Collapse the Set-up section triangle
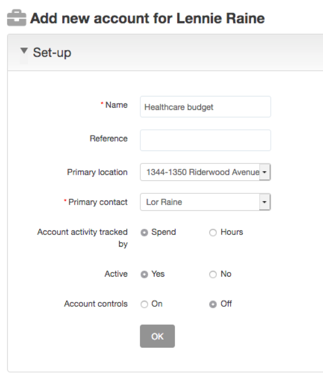The image size is (323, 391). click(24, 51)
